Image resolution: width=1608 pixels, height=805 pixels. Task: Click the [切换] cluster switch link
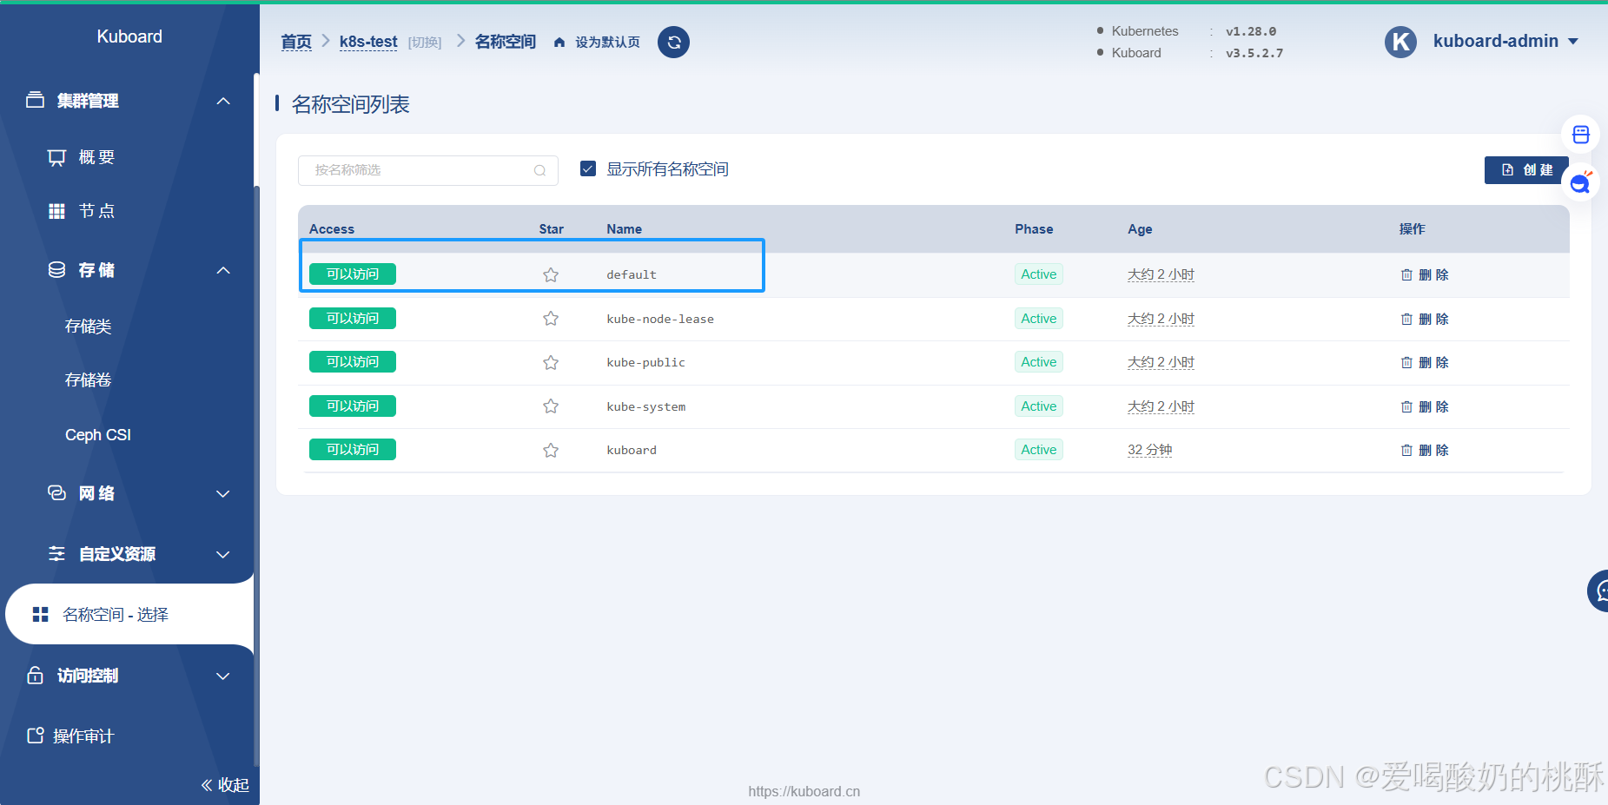coord(425,43)
